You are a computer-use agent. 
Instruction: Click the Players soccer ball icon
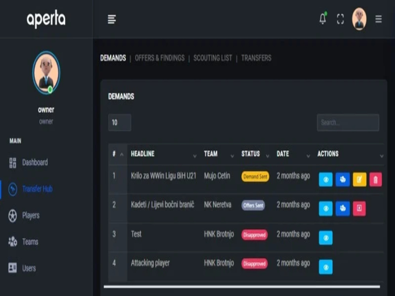tap(13, 216)
